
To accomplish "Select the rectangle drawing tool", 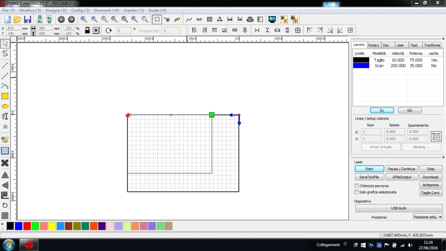I will (5, 96).
